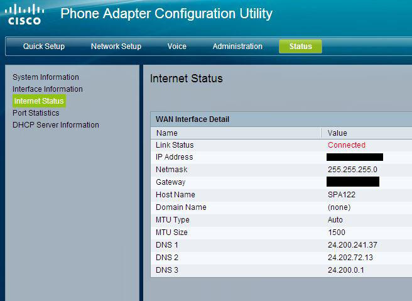Open the Port Statistics page
412x301 pixels.
click(x=36, y=113)
